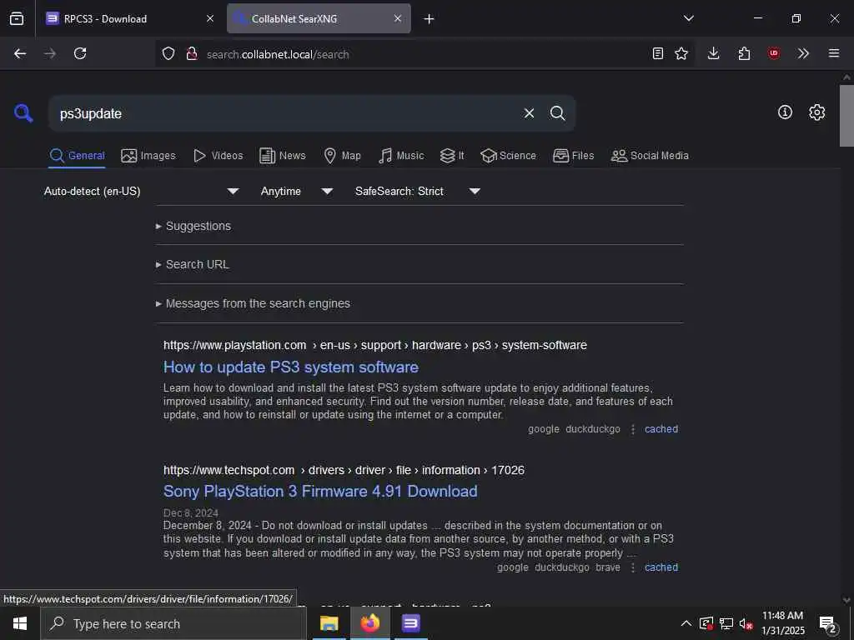
Task: Submit search with magnifier button
Action: point(558,113)
